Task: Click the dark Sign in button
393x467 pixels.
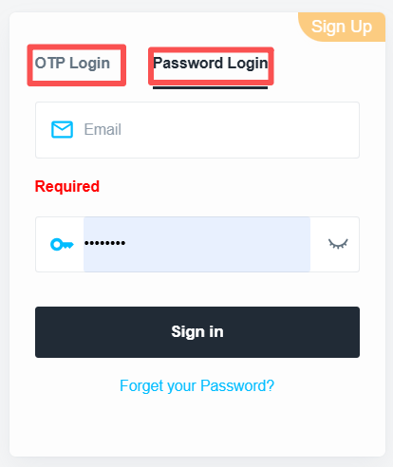Action: pos(197,332)
